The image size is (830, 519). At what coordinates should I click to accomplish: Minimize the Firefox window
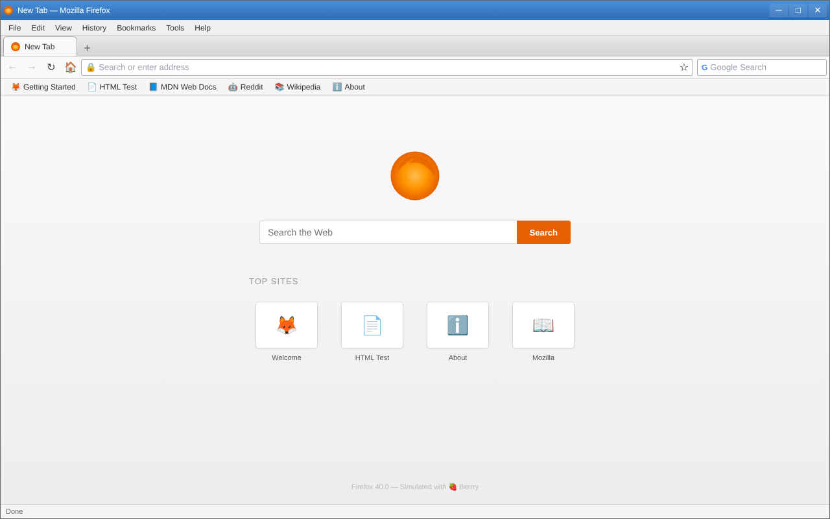click(x=779, y=10)
